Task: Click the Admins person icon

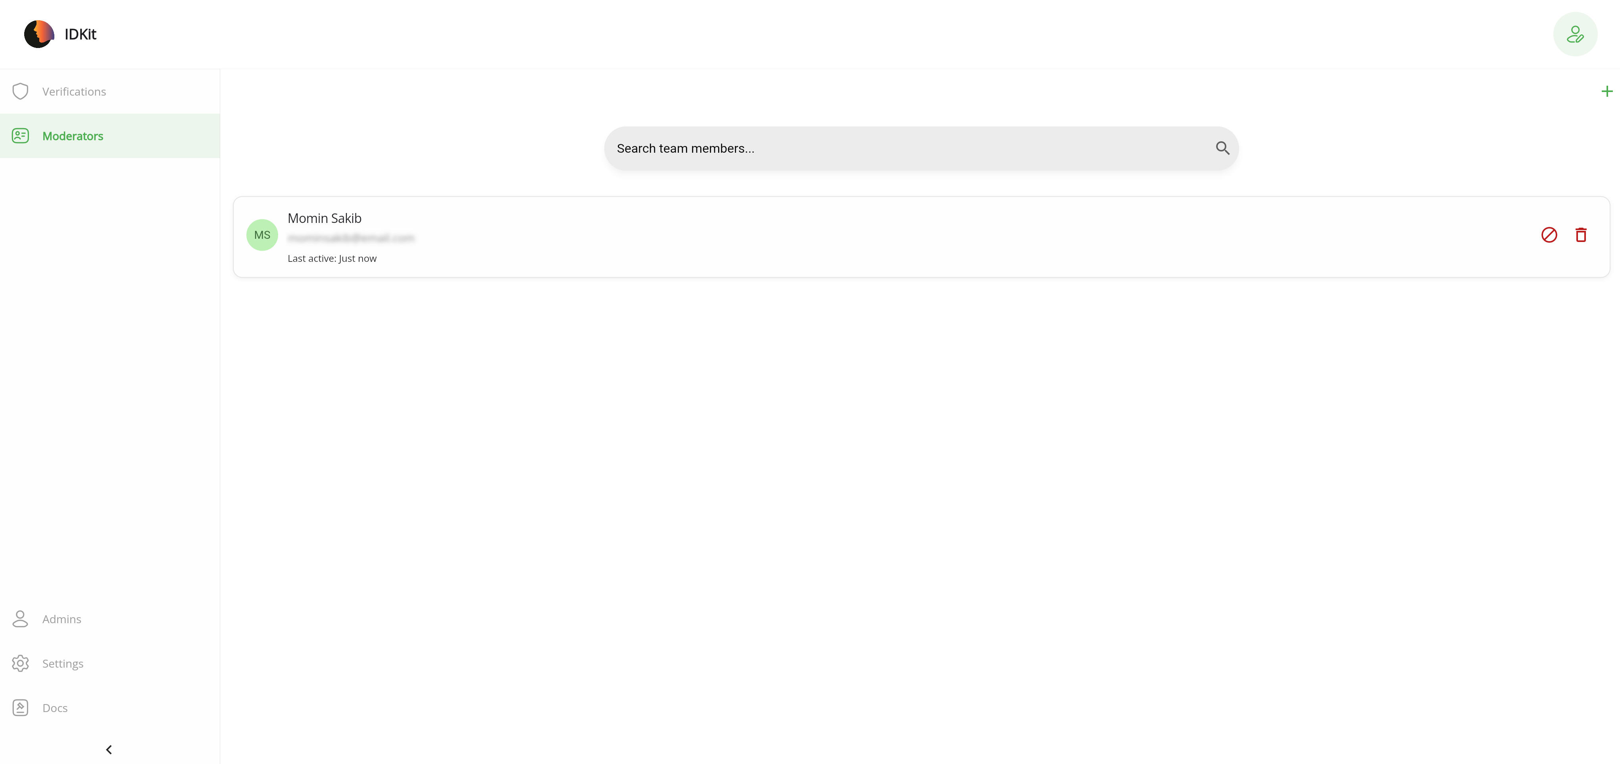Action: (20, 619)
